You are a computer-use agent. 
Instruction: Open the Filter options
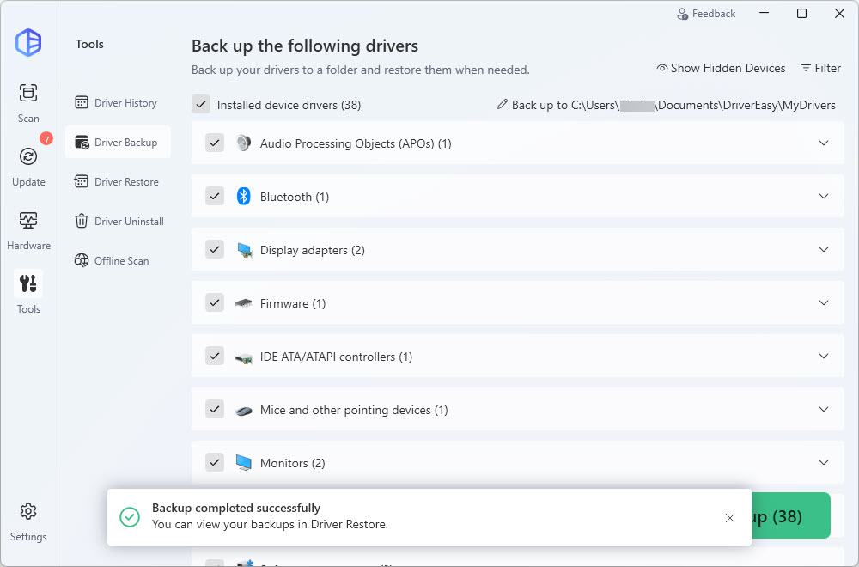click(820, 68)
